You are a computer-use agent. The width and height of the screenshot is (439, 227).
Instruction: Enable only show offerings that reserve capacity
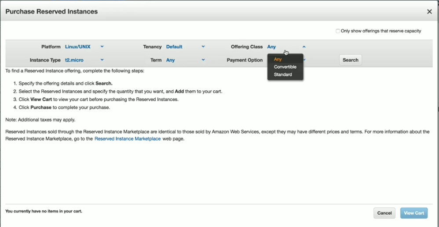coord(338,31)
